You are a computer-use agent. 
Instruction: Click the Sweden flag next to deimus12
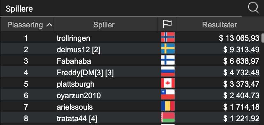pos(167,48)
